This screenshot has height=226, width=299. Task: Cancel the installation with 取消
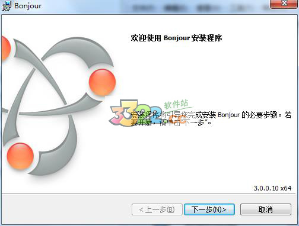click(266, 209)
